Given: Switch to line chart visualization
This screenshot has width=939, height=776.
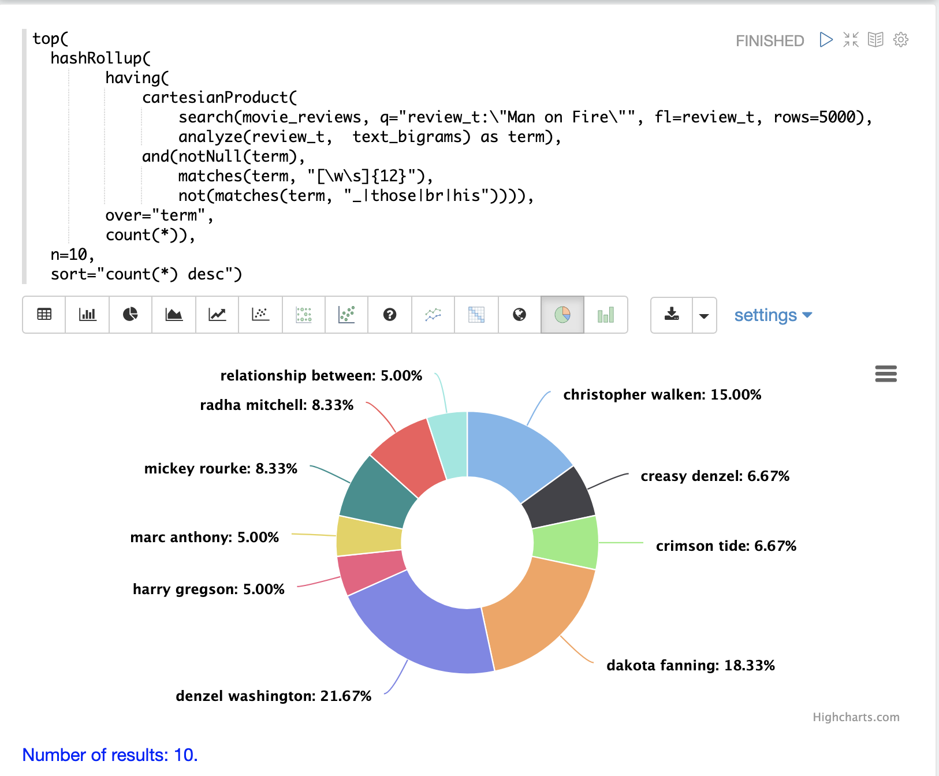Looking at the screenshot, I should (217, 315).
